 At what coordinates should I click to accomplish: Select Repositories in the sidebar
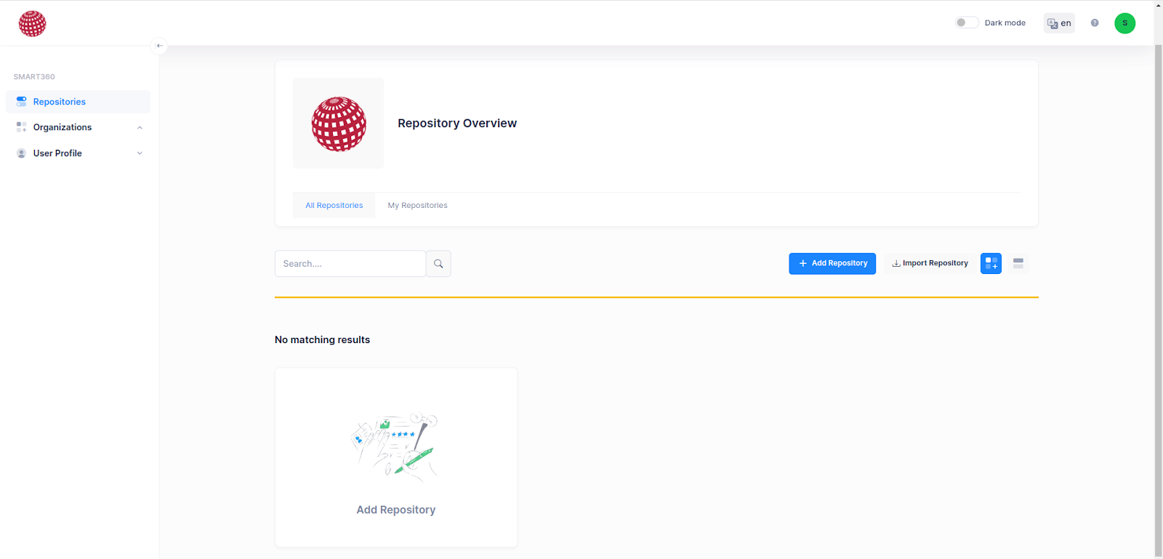(x=78, y=102)
